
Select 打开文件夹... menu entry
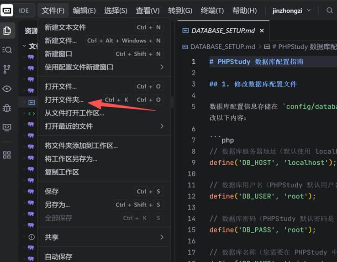(104, 100)
